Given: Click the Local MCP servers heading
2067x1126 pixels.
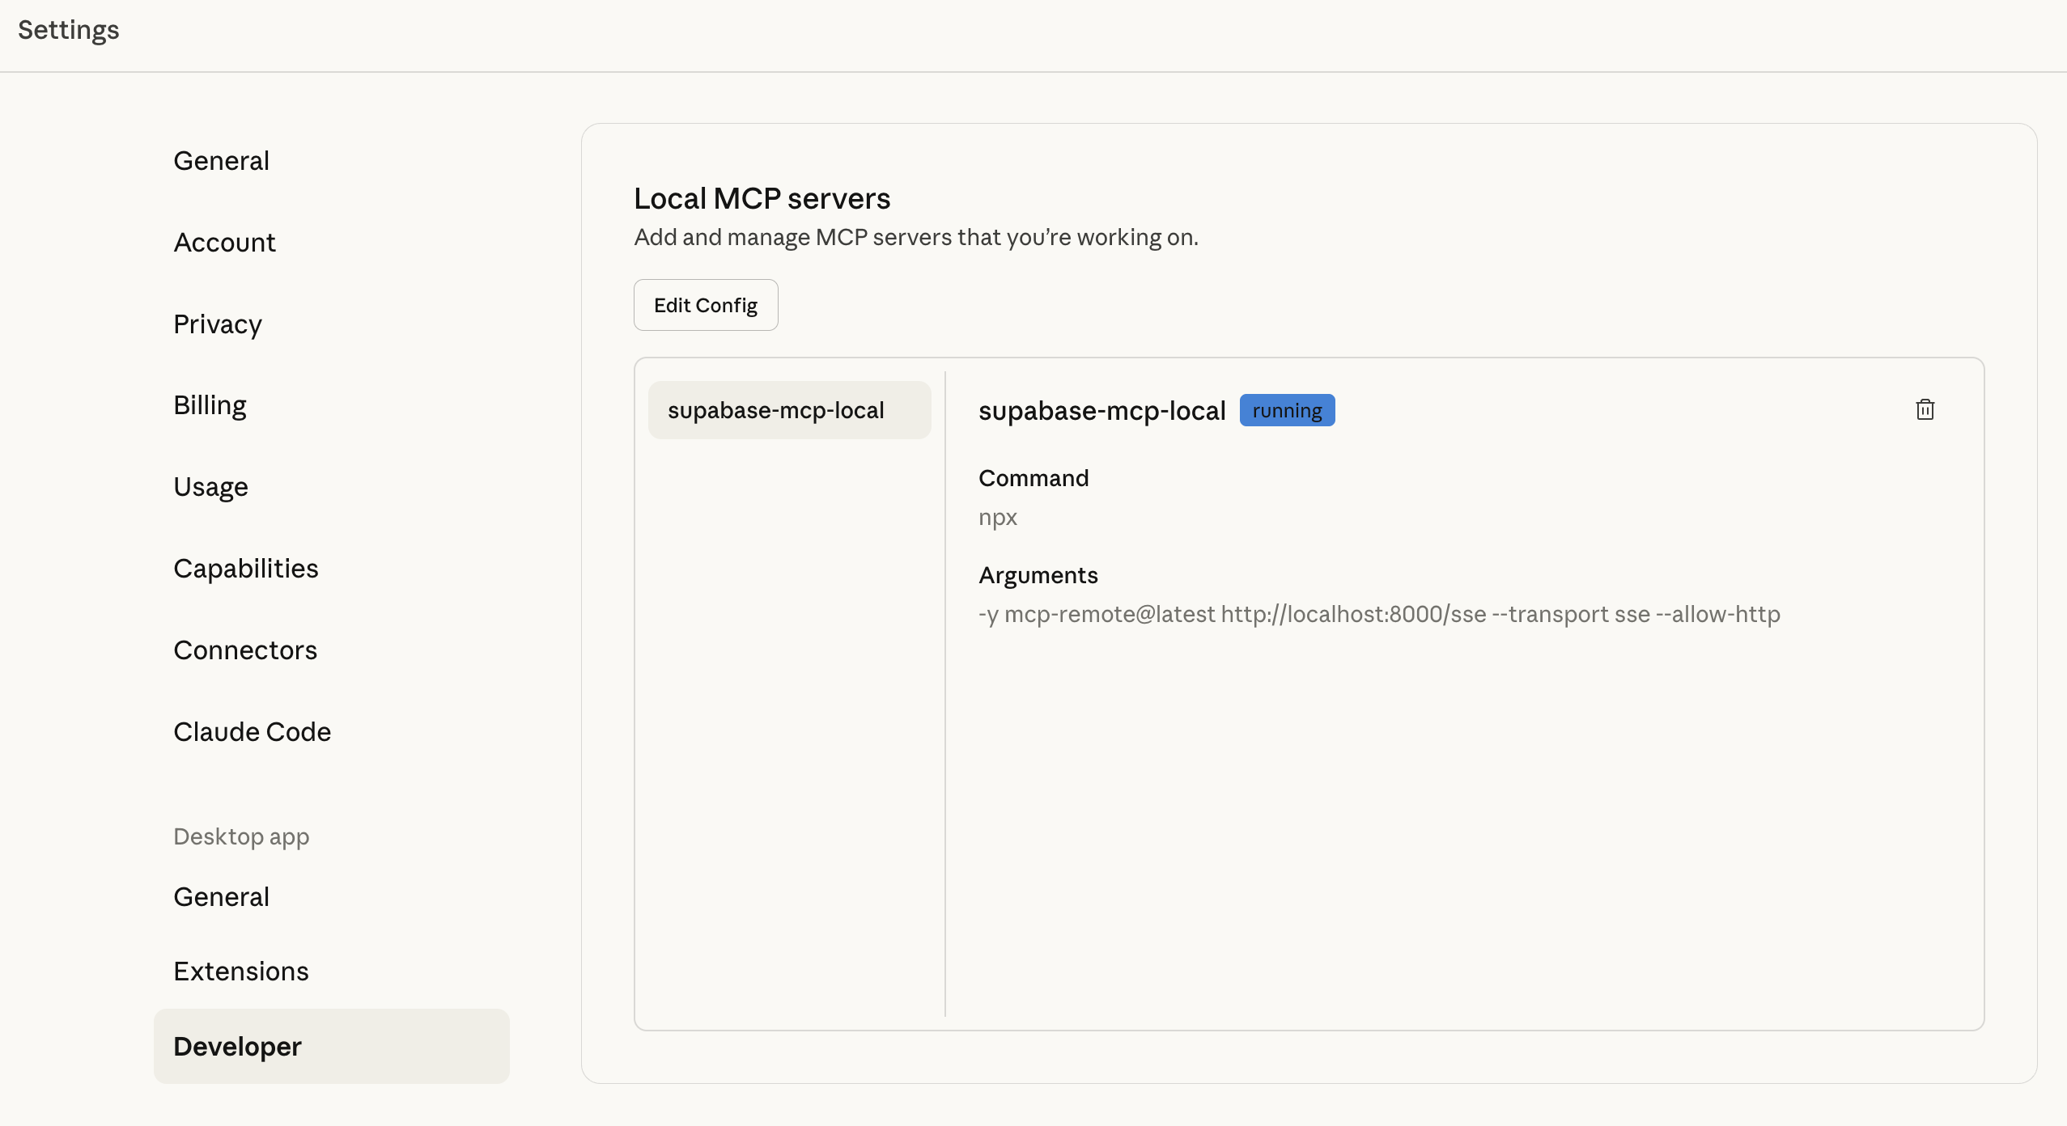Looking at the screenshot, I should coord(762,198).
